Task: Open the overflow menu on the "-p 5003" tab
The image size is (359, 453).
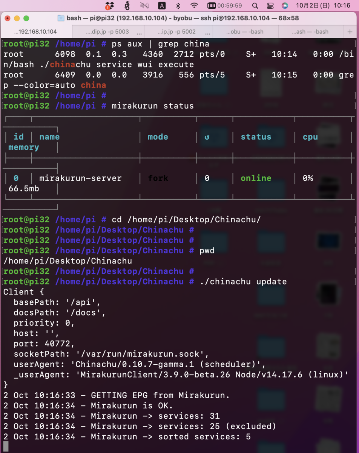Action: pos(140,33)
